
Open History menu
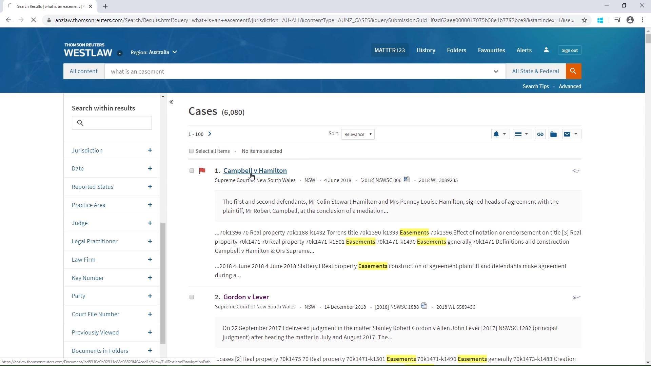pos(426,50)
